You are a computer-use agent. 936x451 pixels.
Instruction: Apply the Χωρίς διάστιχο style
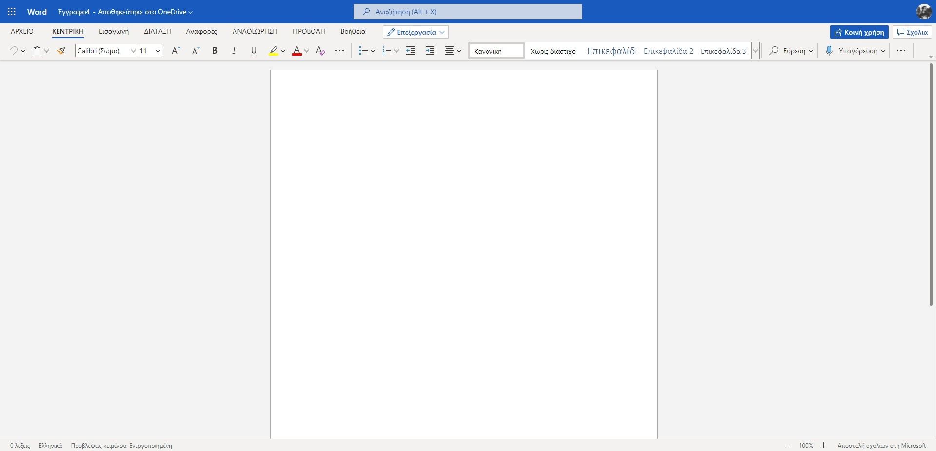[553, 51]
